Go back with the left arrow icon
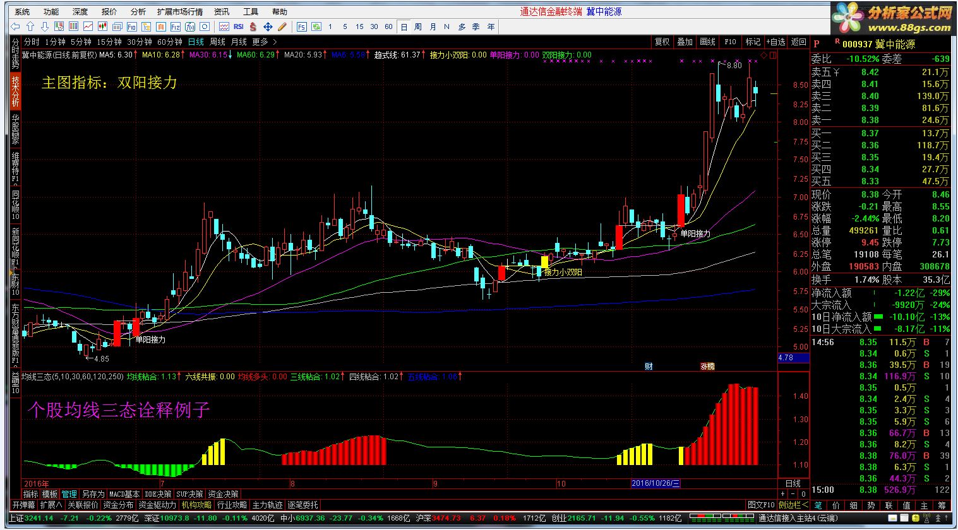Screen dimensions: 958x530 (x=16, y=26)
